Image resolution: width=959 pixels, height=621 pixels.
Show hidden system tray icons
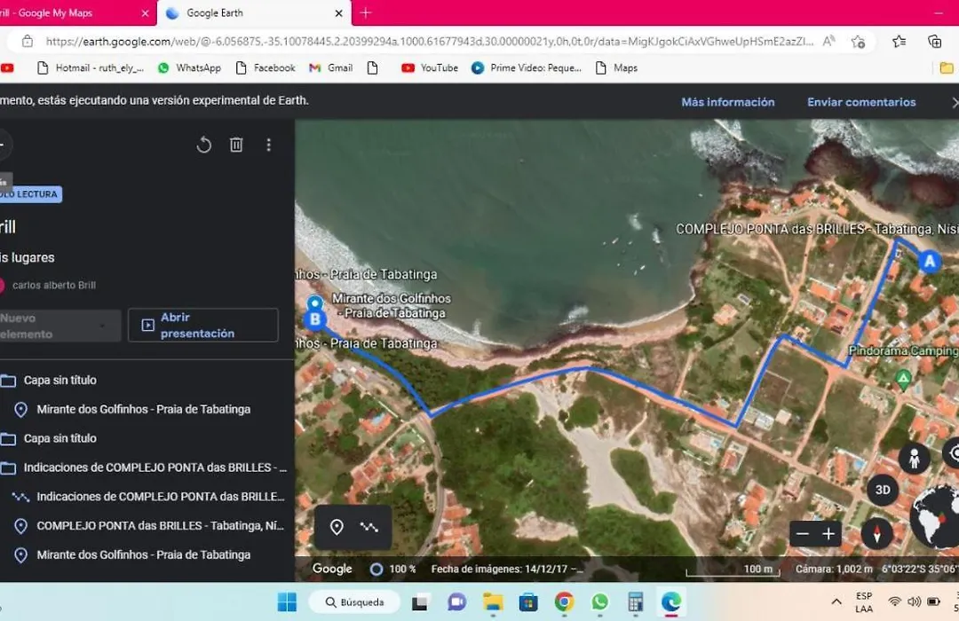pos(836,602)
